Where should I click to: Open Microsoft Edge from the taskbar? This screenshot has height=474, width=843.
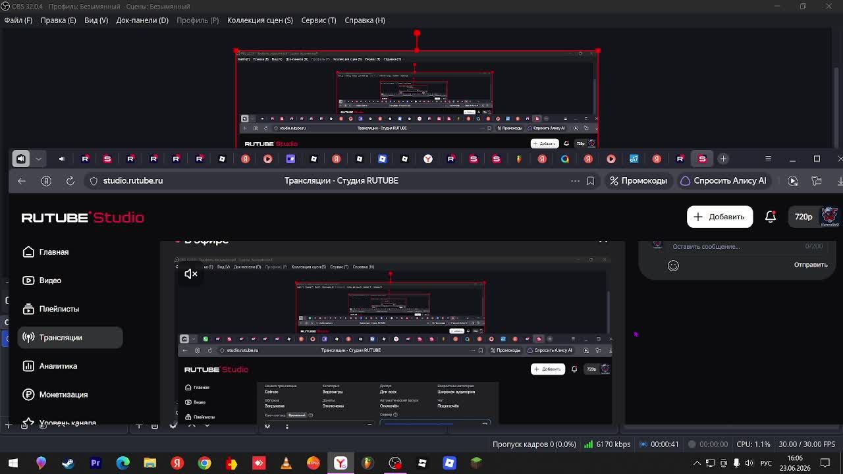pos(122,463)
